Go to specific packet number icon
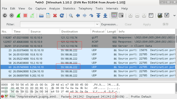The height and width of the screenshot is (99, 177). click(91, 16)
